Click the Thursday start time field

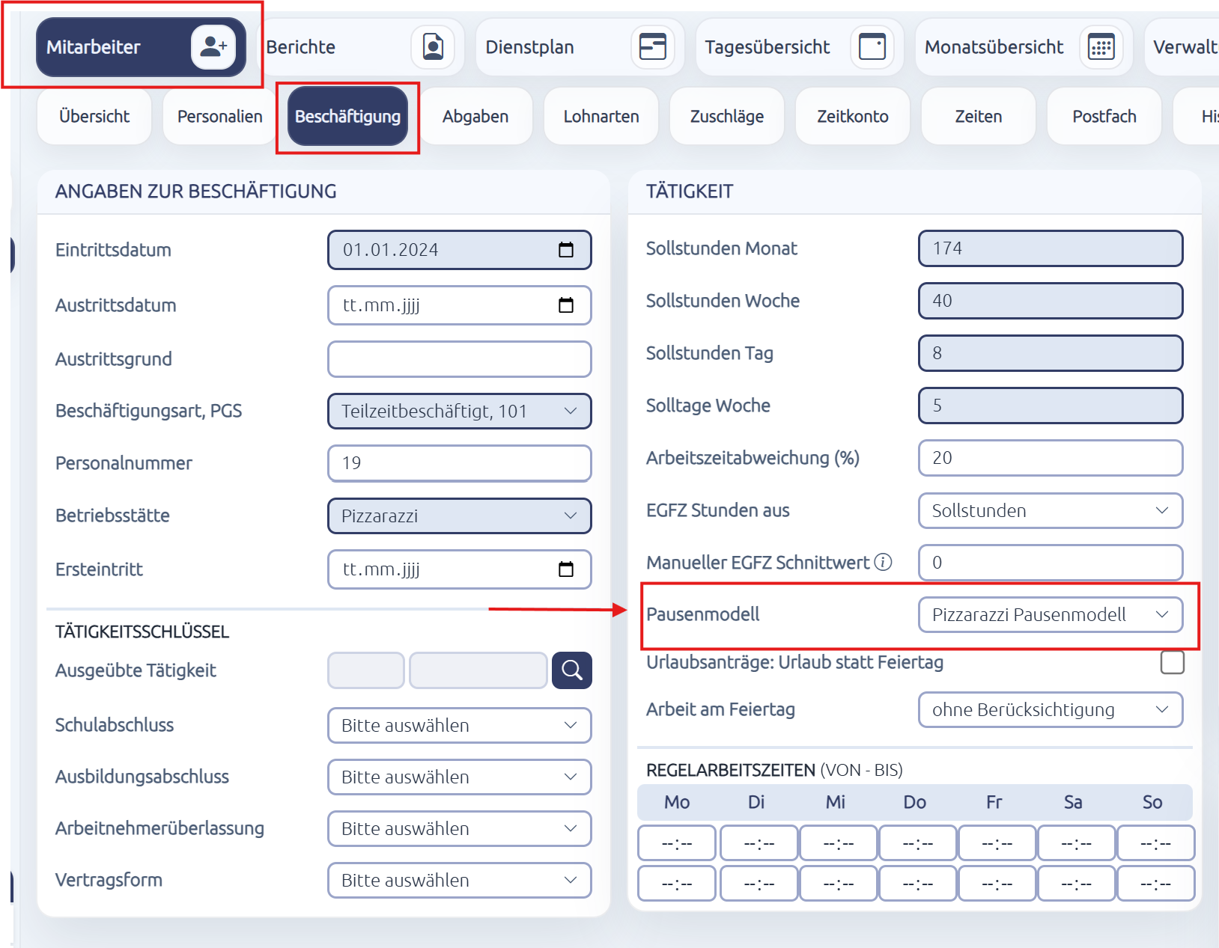[918, 843]
